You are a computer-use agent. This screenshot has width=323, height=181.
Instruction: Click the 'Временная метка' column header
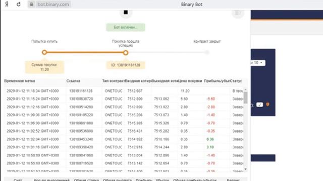[20, 81]
